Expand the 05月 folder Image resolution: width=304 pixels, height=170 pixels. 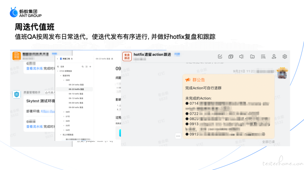click(64, 125)
